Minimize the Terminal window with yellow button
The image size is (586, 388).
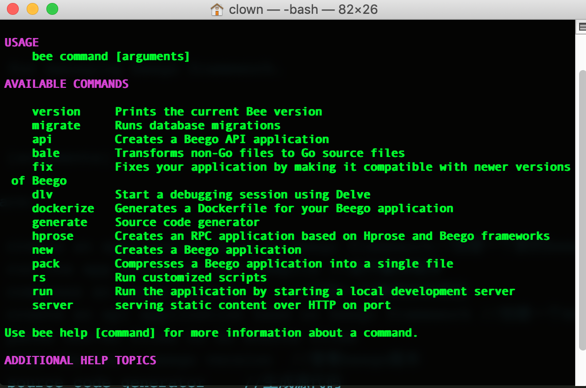pos(33,9)
